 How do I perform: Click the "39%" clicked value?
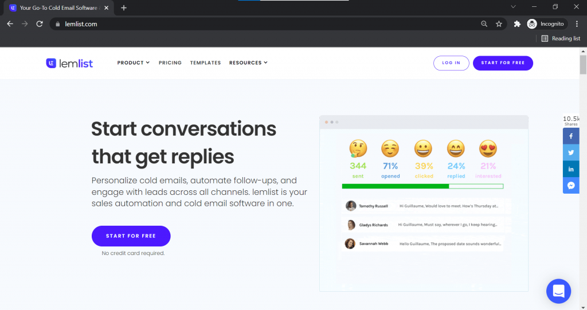pos(424,166)
